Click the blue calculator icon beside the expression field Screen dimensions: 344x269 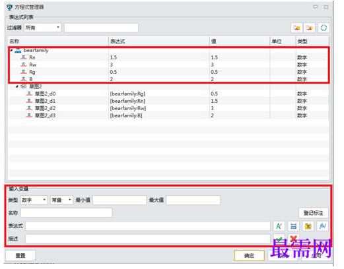point(293,226)
